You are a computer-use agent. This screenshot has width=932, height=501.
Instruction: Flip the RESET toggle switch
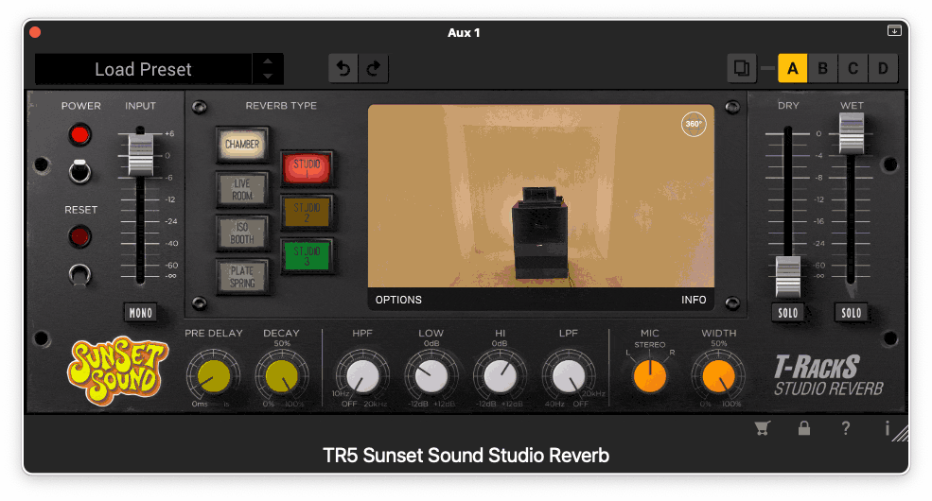point(79,274)
